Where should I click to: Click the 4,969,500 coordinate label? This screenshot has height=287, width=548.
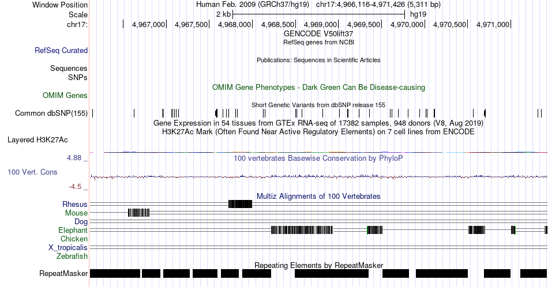363,24
